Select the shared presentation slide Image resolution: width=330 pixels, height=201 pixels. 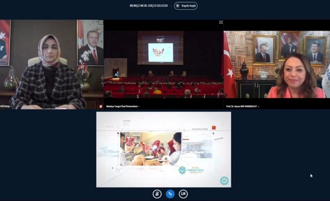click(x=164, y=149)
